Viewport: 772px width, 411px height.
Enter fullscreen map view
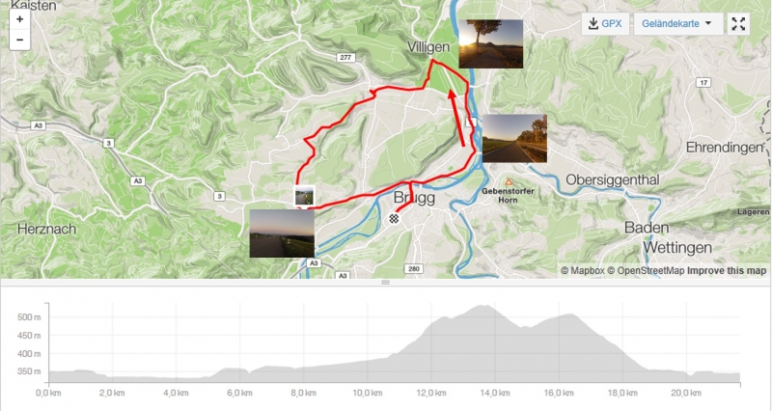click(x=738, y=23)
